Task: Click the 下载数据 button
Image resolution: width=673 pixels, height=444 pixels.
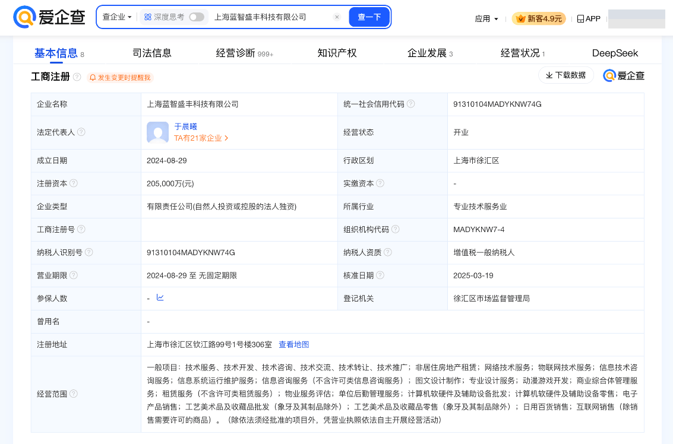Action: pyautogui.click(x=565, y=75)
